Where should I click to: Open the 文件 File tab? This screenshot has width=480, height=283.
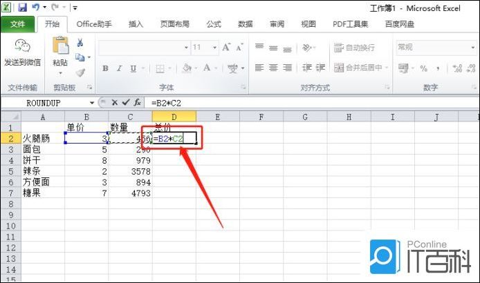[18, 24]
